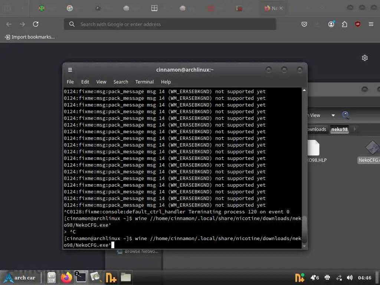
Task: Click the Firefox downloads arrow icon
Action: (318, 24)
